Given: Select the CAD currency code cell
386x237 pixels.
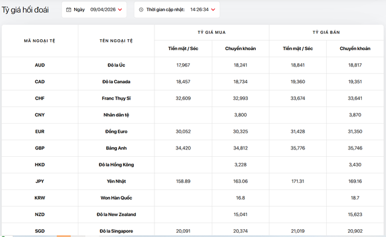Looking at the screenshot, I should coord(40,81).
